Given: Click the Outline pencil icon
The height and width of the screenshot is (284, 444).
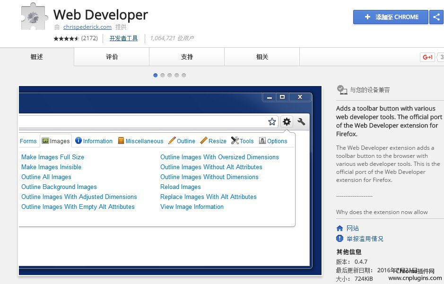Looking at the screenshot, I should 172,141.
